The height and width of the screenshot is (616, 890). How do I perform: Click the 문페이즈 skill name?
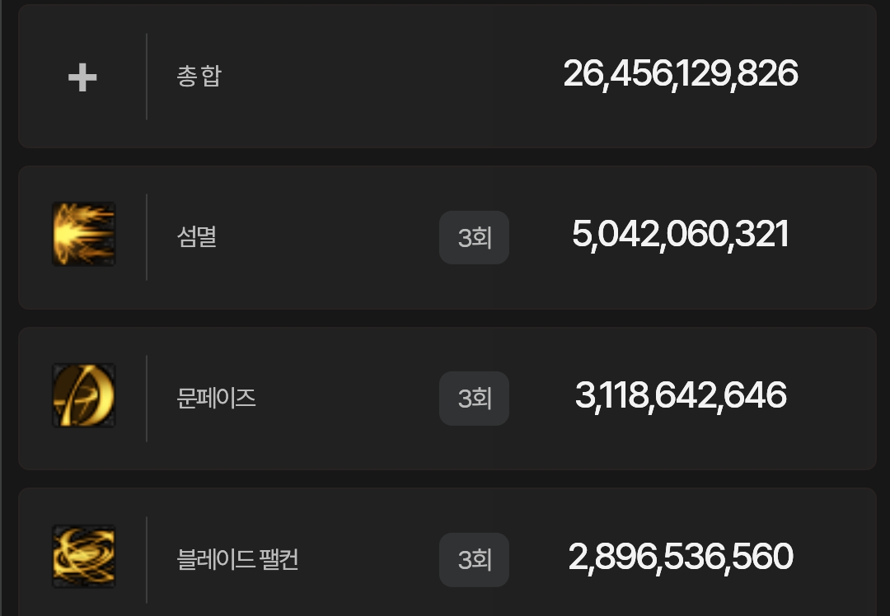point(216,399)
